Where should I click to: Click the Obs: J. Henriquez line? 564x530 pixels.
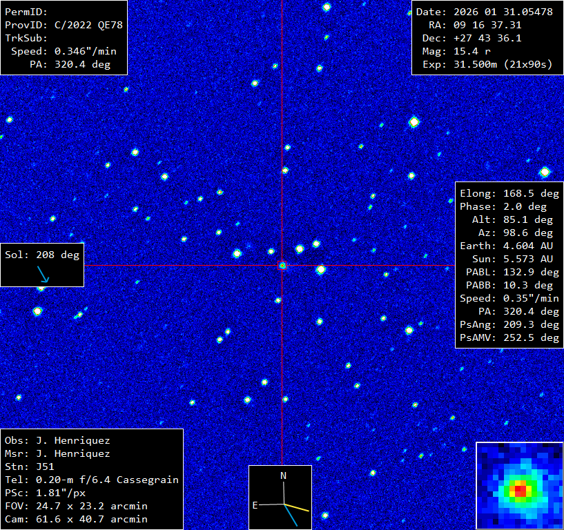click(57, 440)
